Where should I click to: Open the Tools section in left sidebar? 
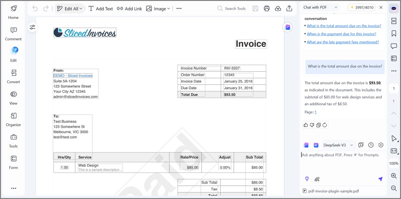coord(13,141)
